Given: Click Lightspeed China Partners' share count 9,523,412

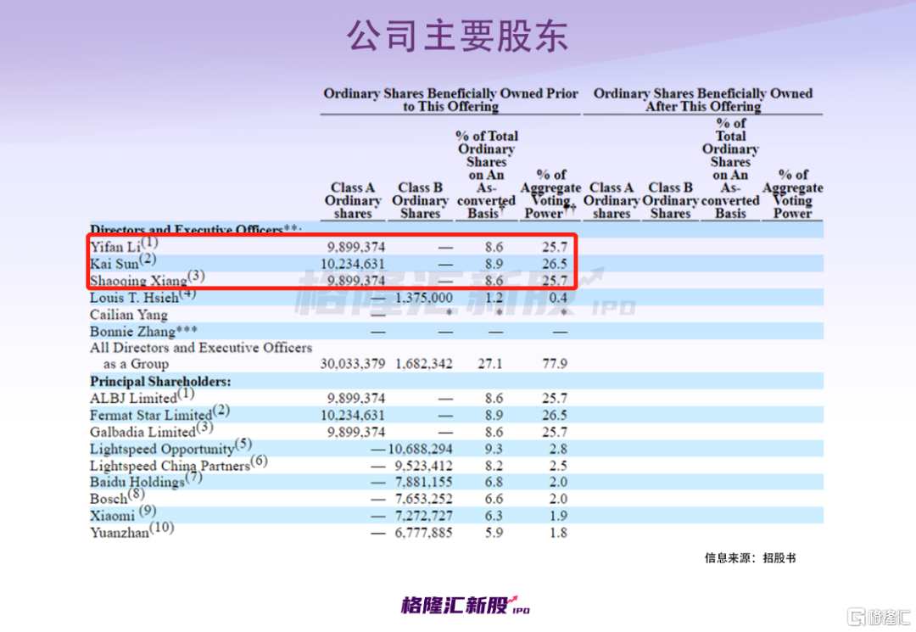Looking at the screenshot, I should (423, 466).
